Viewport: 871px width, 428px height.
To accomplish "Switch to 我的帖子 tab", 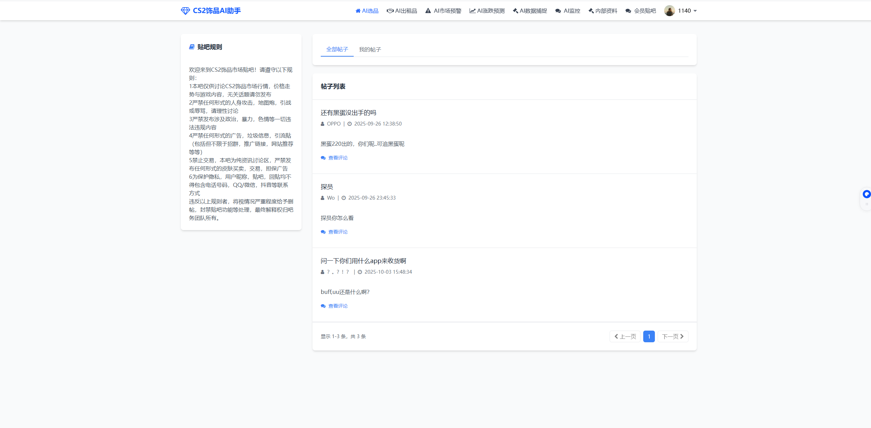I will pyautogui.click(x=370, y=50).
